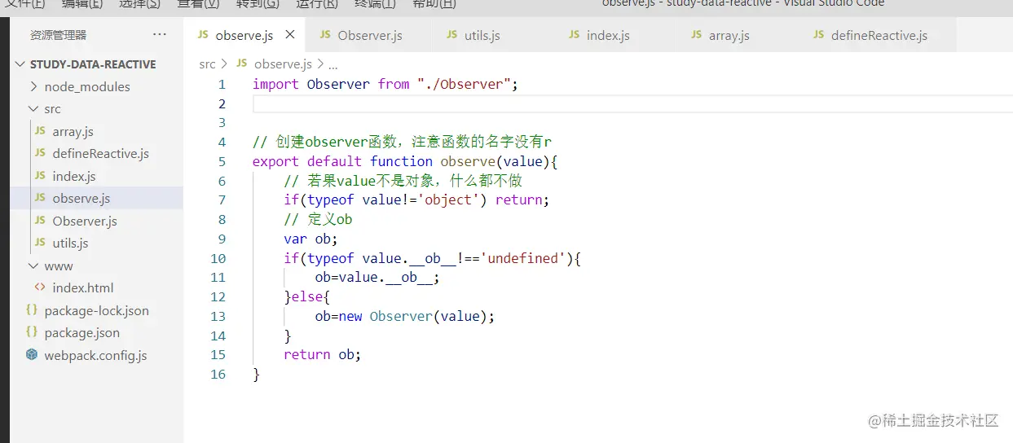
Task: Click the import Observer statement on line 1
Action: (385, 84)
